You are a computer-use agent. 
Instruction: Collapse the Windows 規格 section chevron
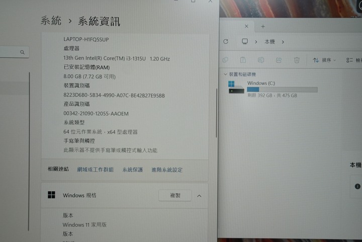click(199, 196)
